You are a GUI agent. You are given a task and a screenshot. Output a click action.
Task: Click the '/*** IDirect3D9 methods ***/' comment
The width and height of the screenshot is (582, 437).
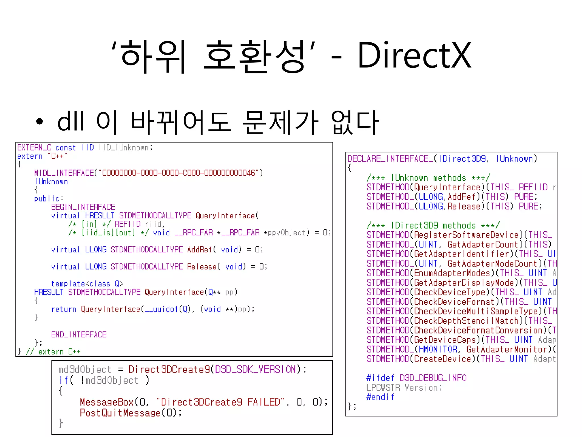(433, 226)
